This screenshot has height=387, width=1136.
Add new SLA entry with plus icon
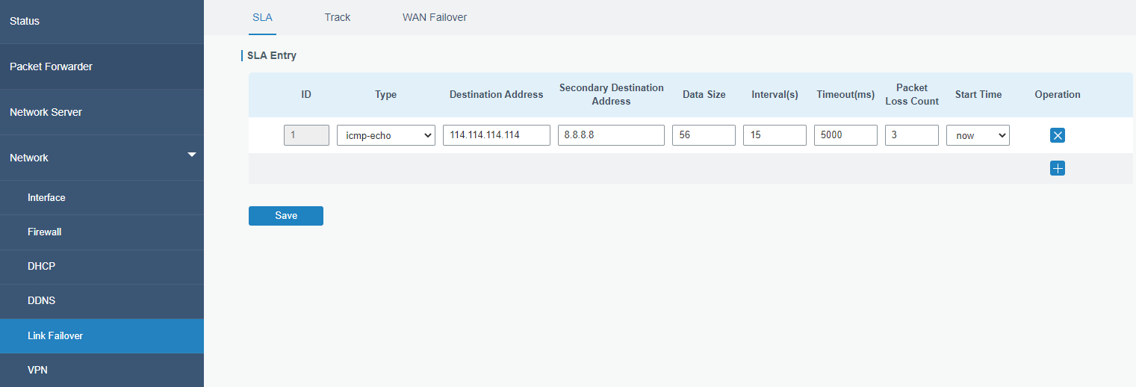(x=1057, y=168)
